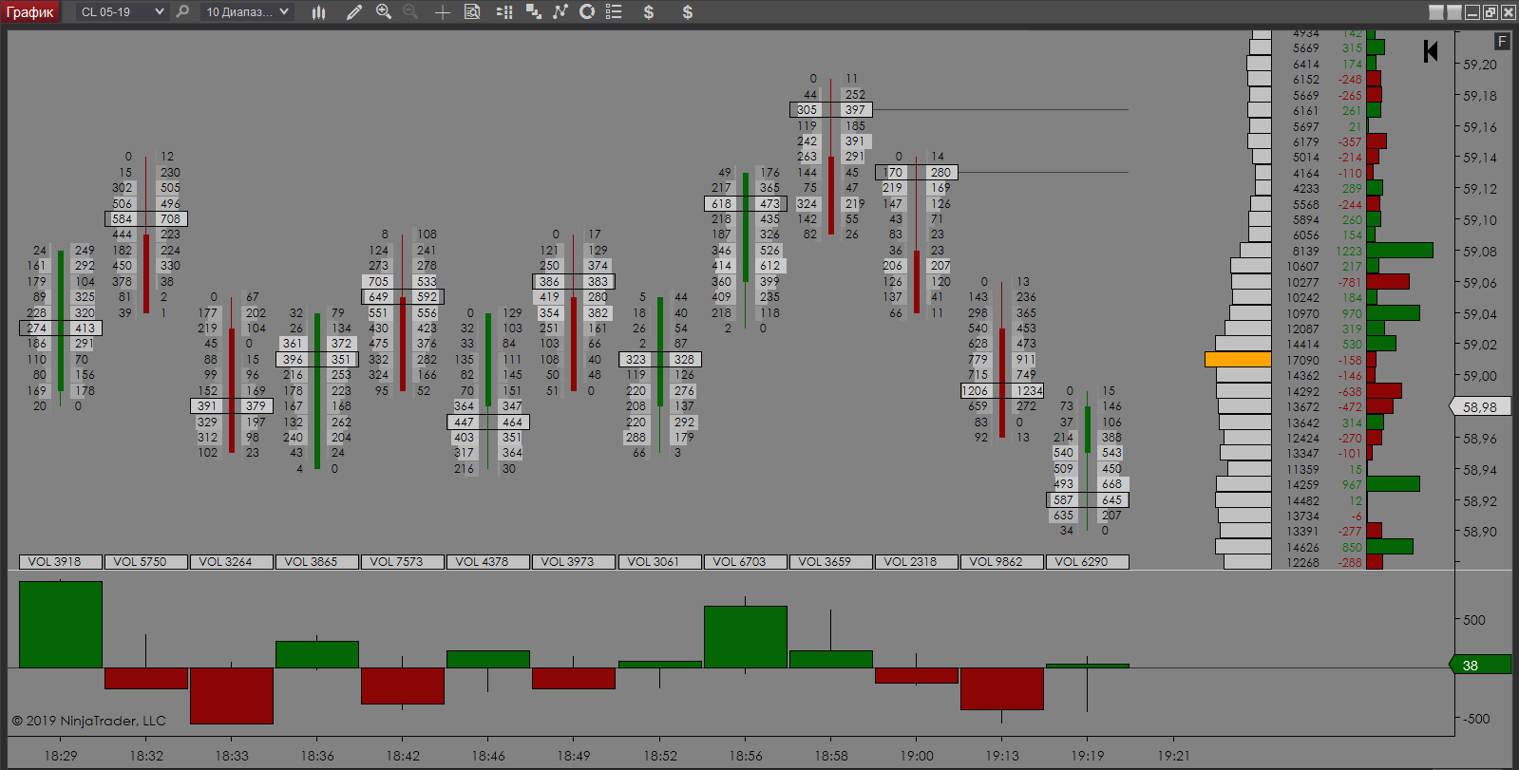Open the pencil drawing tools menu

[354, 12]
